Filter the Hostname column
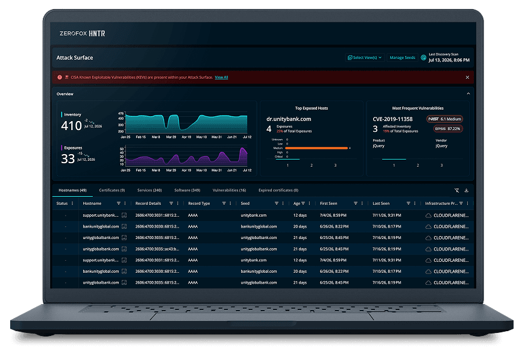 119,203
